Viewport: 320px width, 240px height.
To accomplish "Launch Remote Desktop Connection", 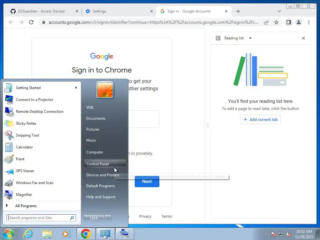I will coord(42,112).
